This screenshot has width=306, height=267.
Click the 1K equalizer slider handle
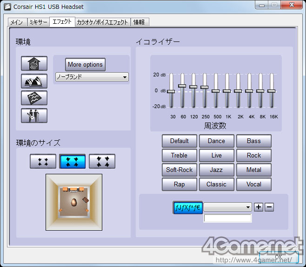[227, 91]
